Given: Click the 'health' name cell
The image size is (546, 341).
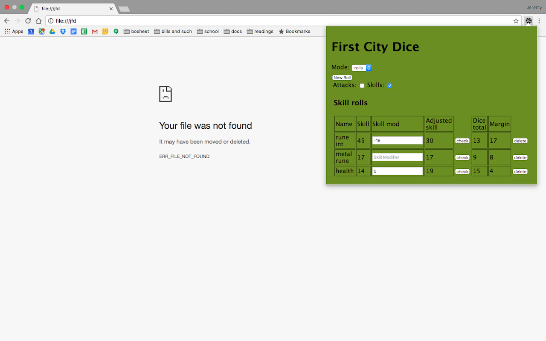Looking at the screenshot, I should coord(345,171).
